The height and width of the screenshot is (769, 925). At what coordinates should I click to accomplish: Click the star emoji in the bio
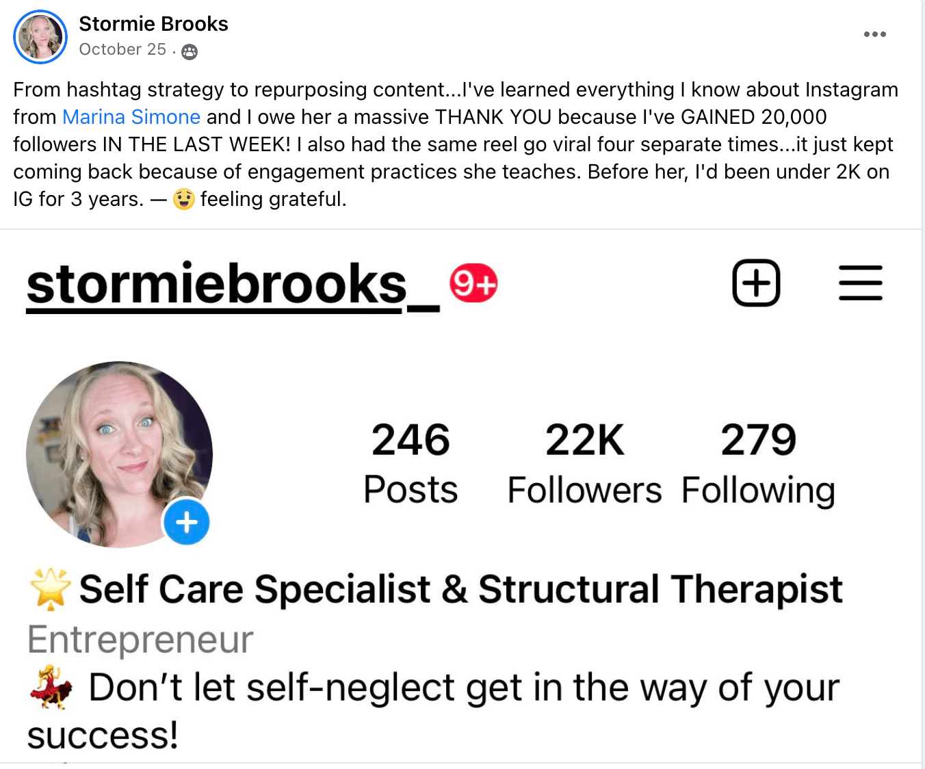[x=51, y=589]
